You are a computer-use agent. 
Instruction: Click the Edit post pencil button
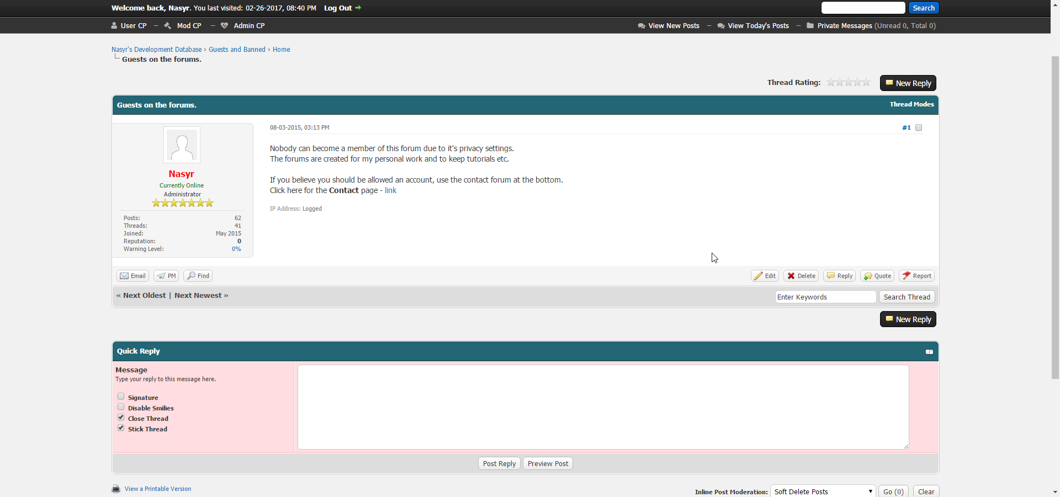point(765,276)
